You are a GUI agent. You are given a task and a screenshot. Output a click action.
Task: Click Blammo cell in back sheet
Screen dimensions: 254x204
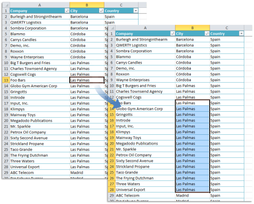[x=40, y=34]
